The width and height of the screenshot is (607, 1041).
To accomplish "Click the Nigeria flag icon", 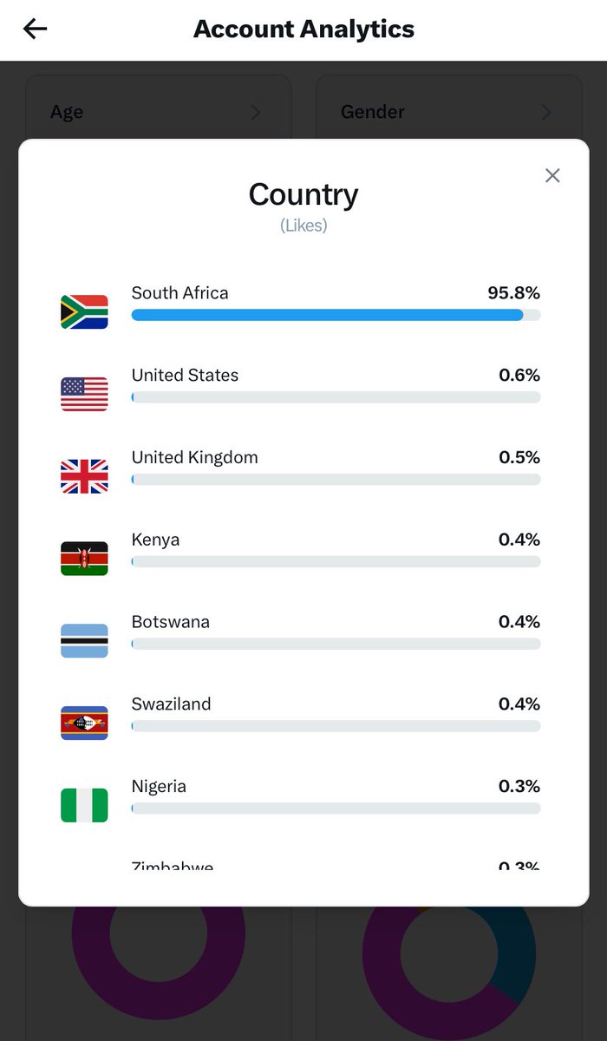I will point(84,805).
